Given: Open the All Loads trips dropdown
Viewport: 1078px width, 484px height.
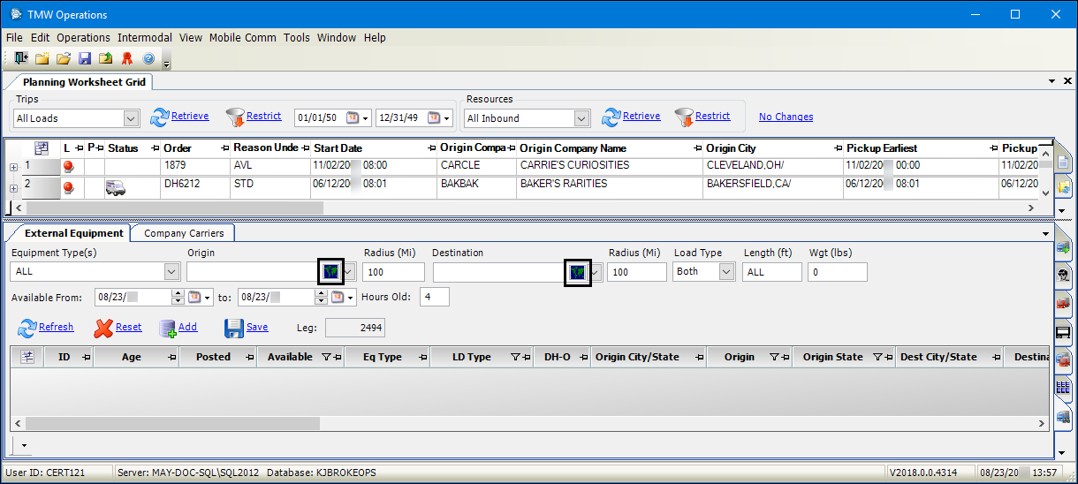Looking at the screenshot, I should pos(131,118).
